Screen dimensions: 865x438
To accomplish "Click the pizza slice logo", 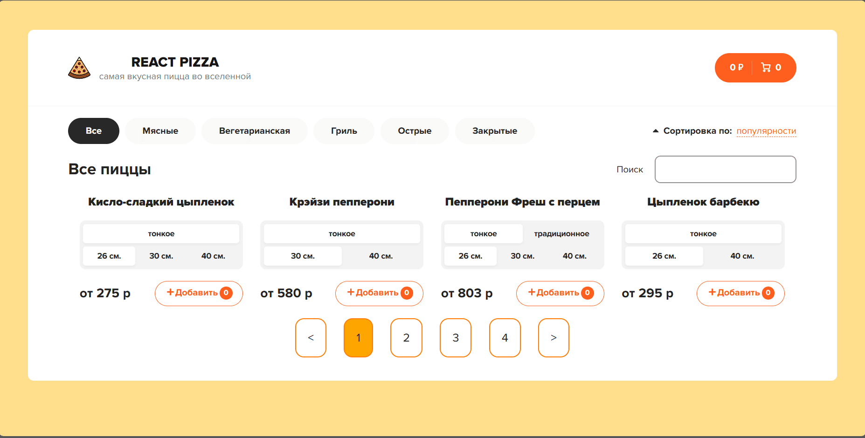I will [x=79, y=68].
